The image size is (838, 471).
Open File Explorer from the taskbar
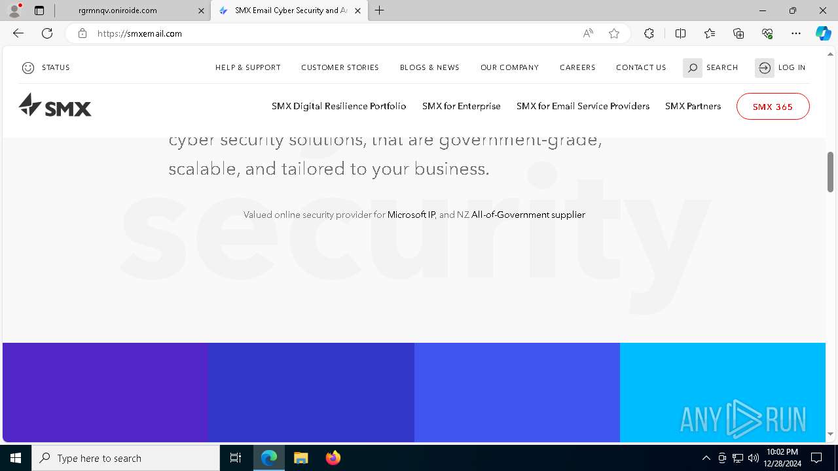click(x=301, y=458)
